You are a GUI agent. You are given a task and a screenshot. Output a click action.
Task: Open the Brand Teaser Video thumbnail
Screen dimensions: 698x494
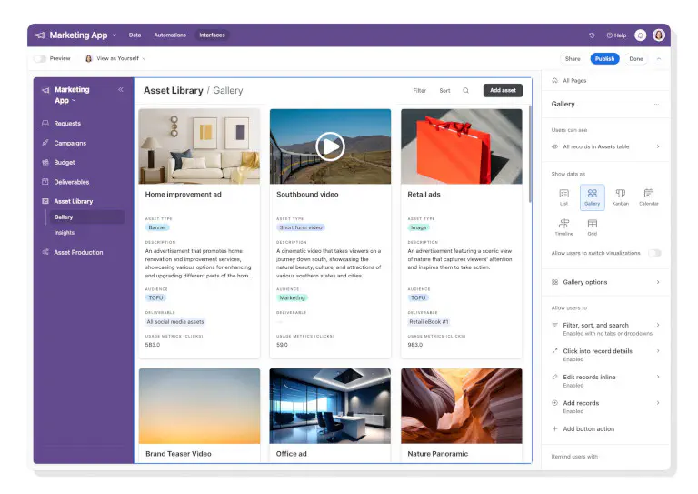click(199, 406)
